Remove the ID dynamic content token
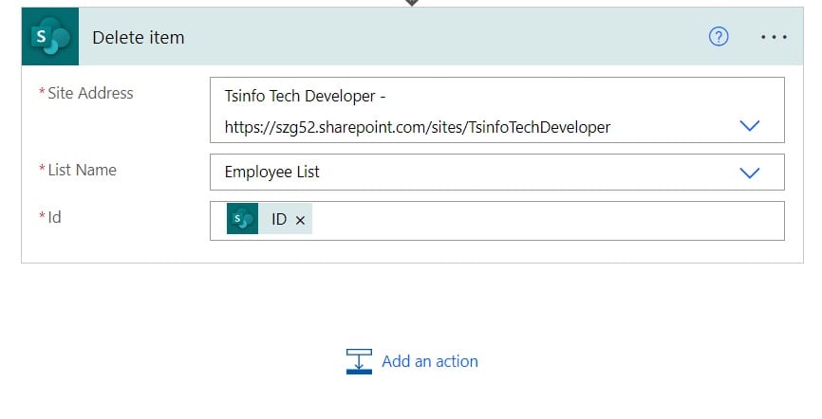This screenshot has width=822, height=419. [300, 221]
